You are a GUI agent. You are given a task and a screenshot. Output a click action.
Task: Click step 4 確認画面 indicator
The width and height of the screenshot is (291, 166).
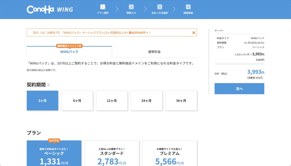[x=188, y=9]
